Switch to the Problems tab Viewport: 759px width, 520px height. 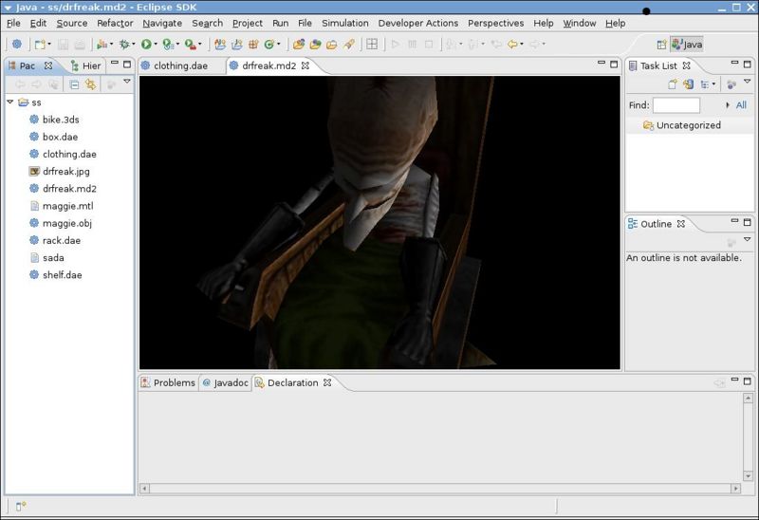168,382
